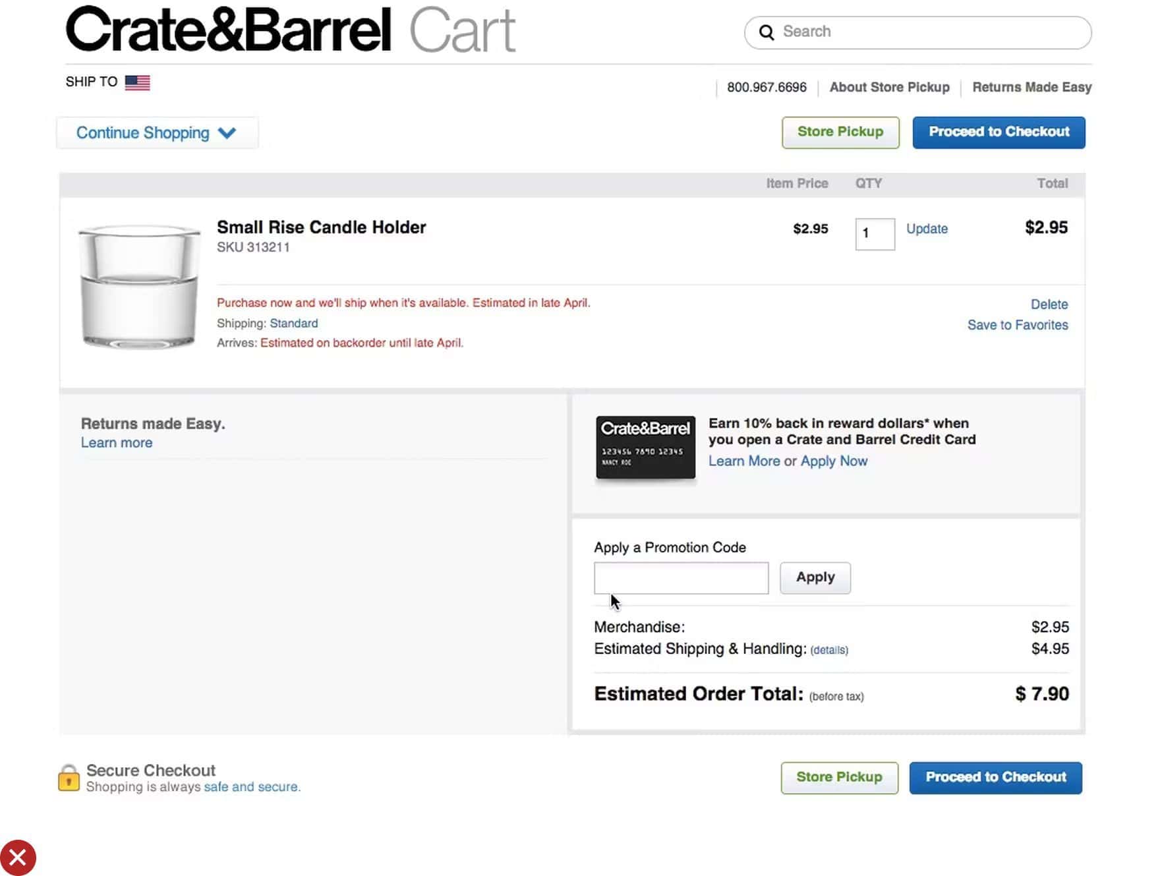The height and width of the screenshot is (876, 1160).
Task: Click the Crate&Barrel credit card image
Action: 645,448
